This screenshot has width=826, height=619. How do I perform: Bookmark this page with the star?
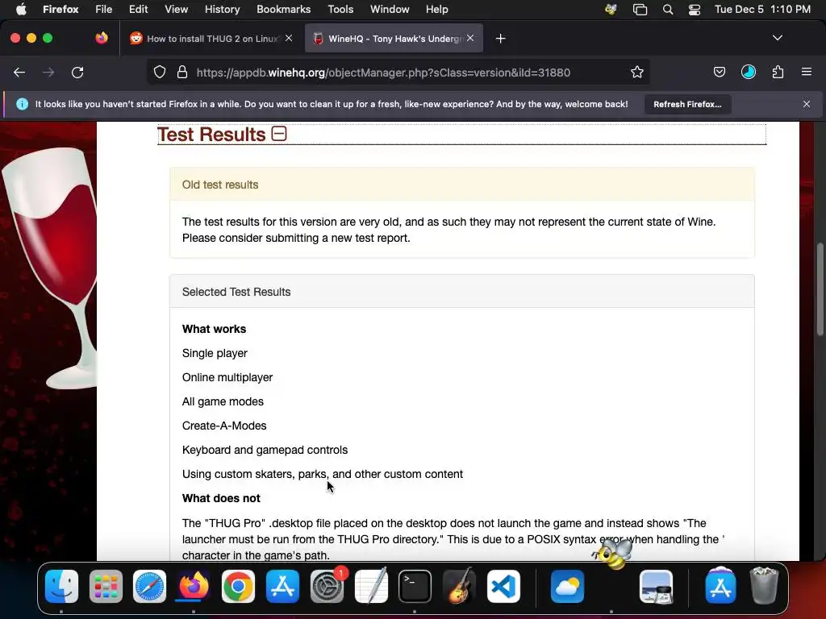637,72
